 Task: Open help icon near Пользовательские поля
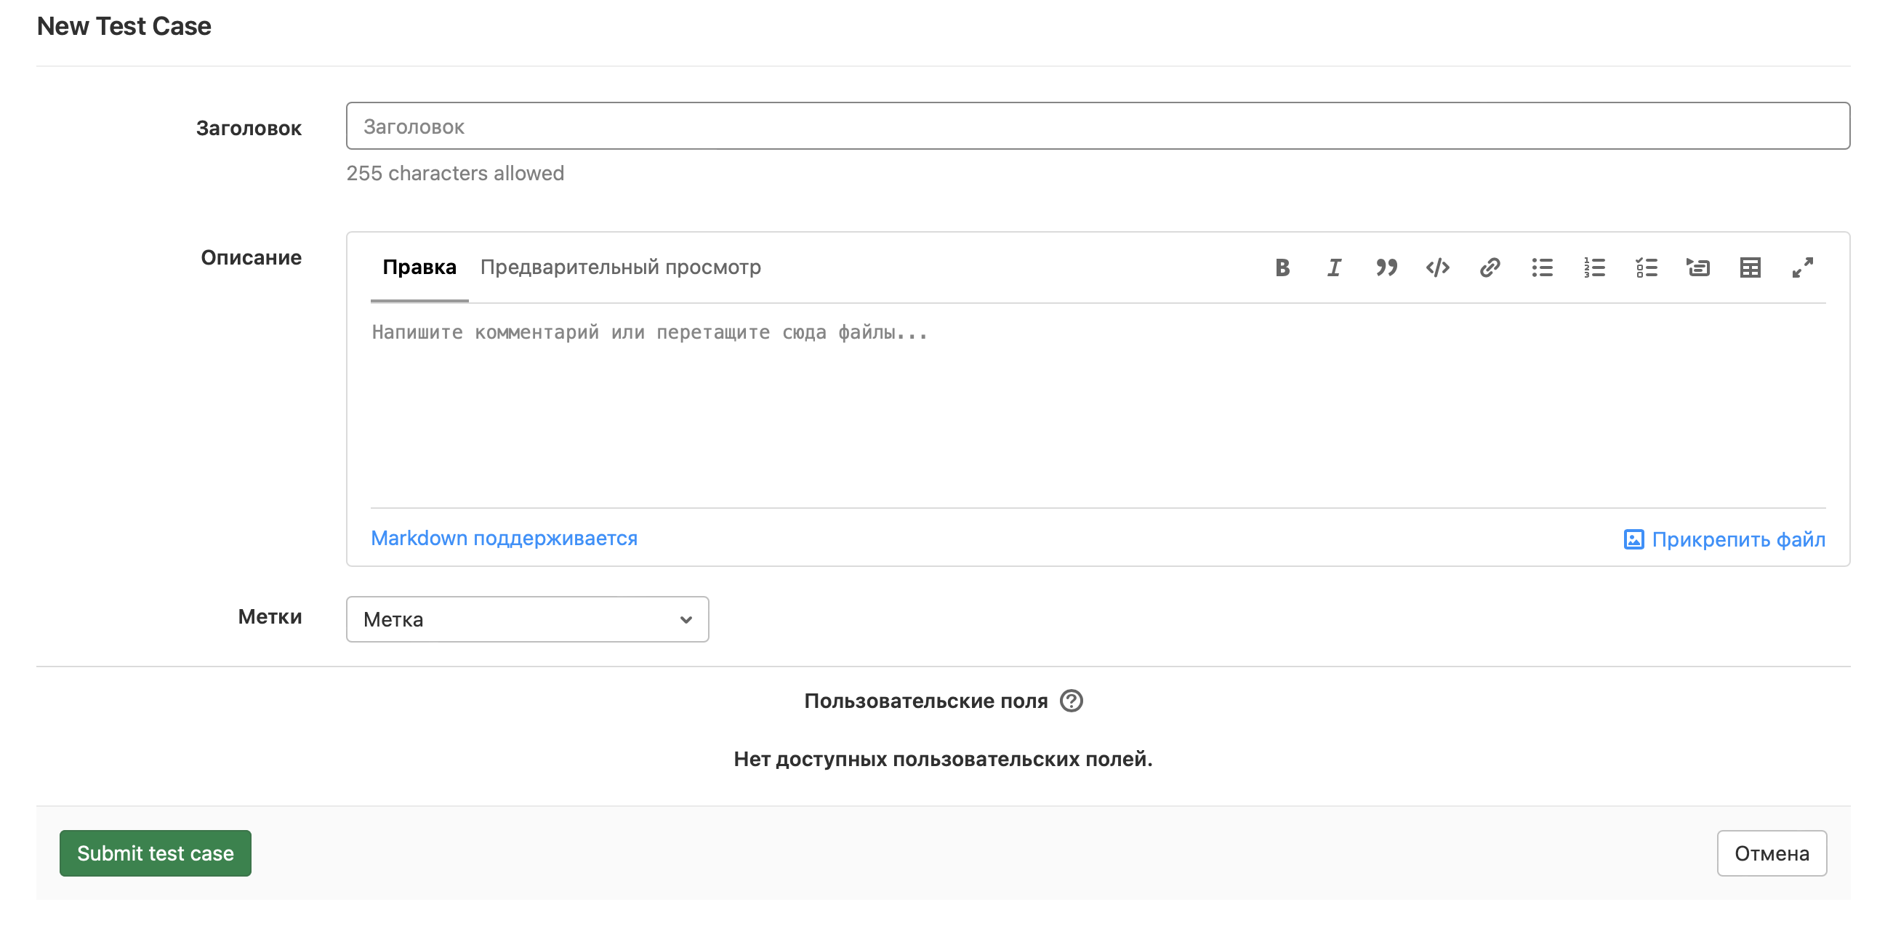[x=1070, y=701]
